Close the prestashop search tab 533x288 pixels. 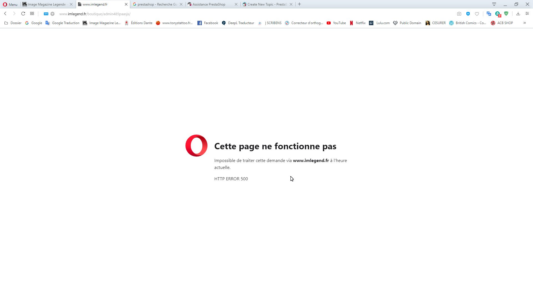tap(181, 4)
